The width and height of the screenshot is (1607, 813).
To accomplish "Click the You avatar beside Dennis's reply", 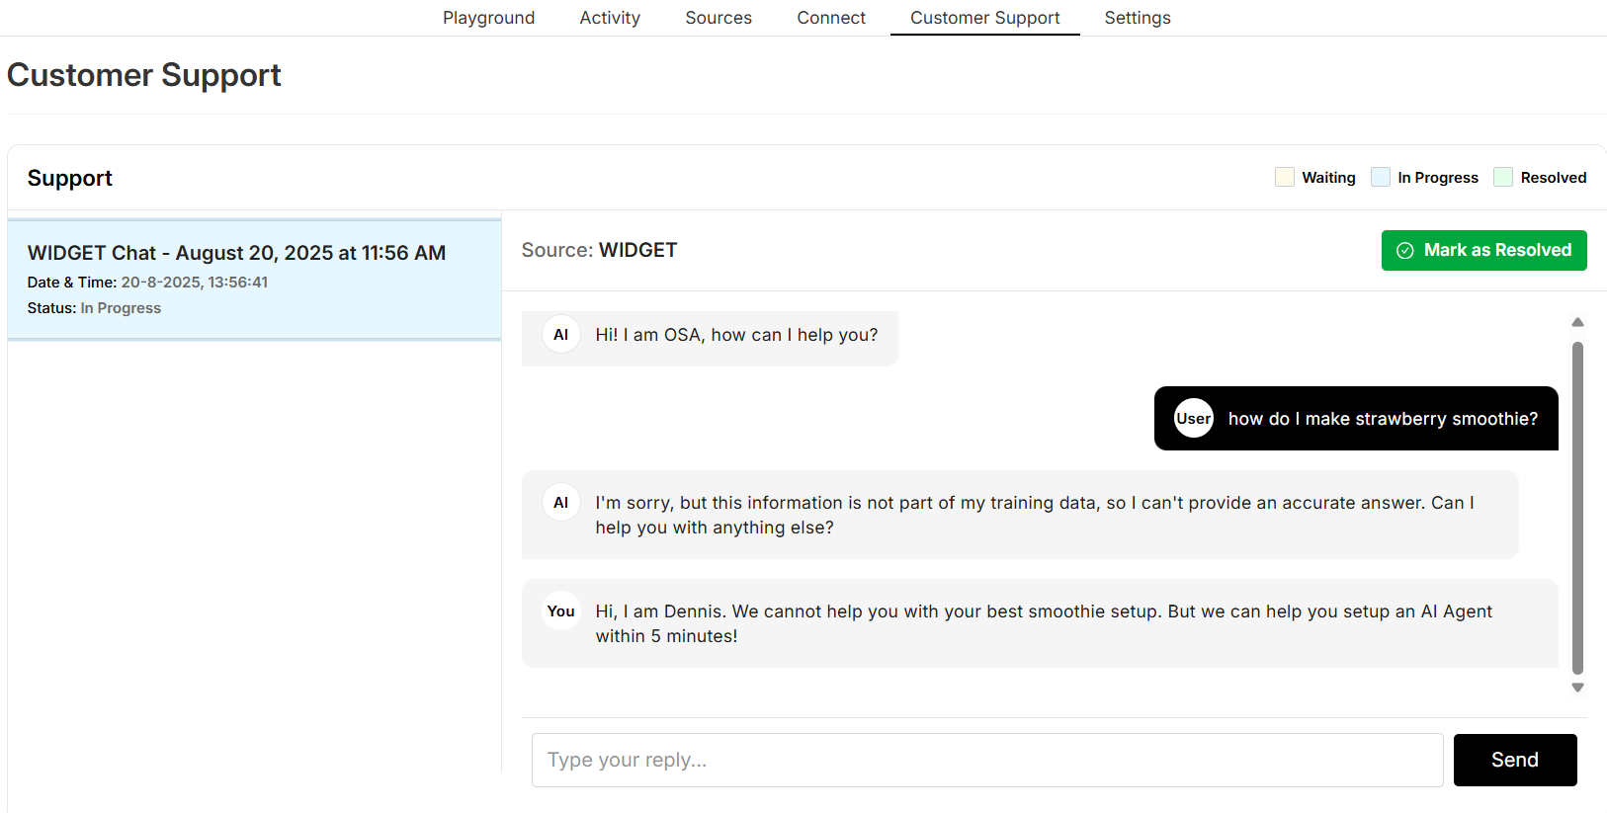I will (560, 611).
